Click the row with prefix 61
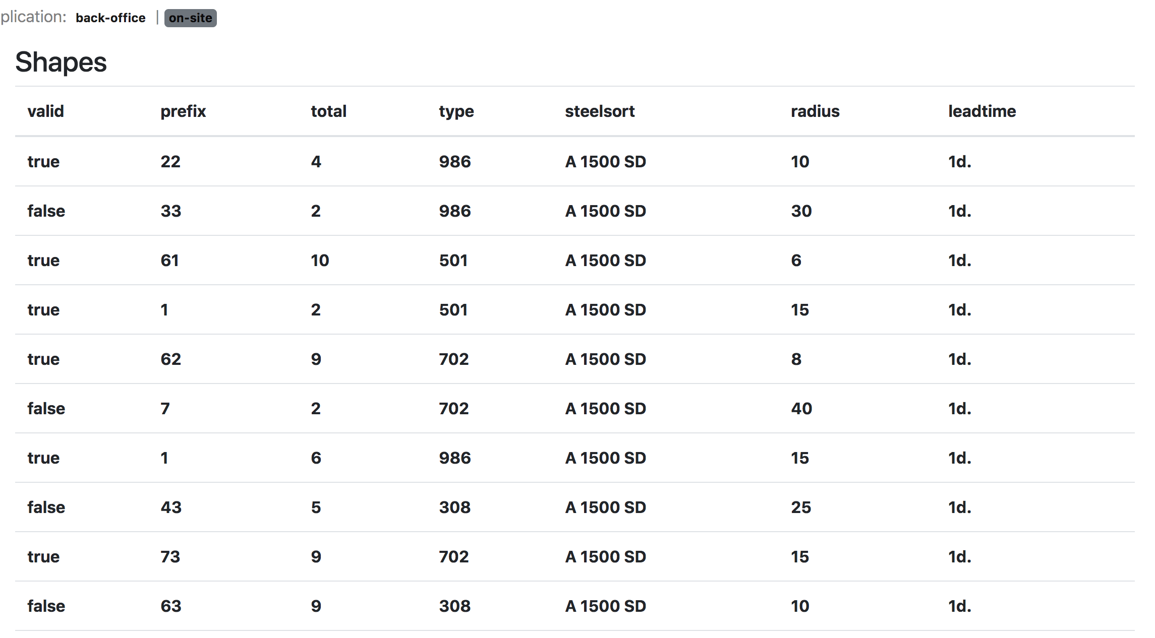This screenshot has width=1155, height=638. click(x=169, y=261)
